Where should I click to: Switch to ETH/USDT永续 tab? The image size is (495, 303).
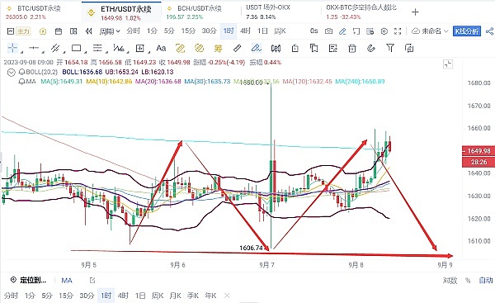[121, 12]
